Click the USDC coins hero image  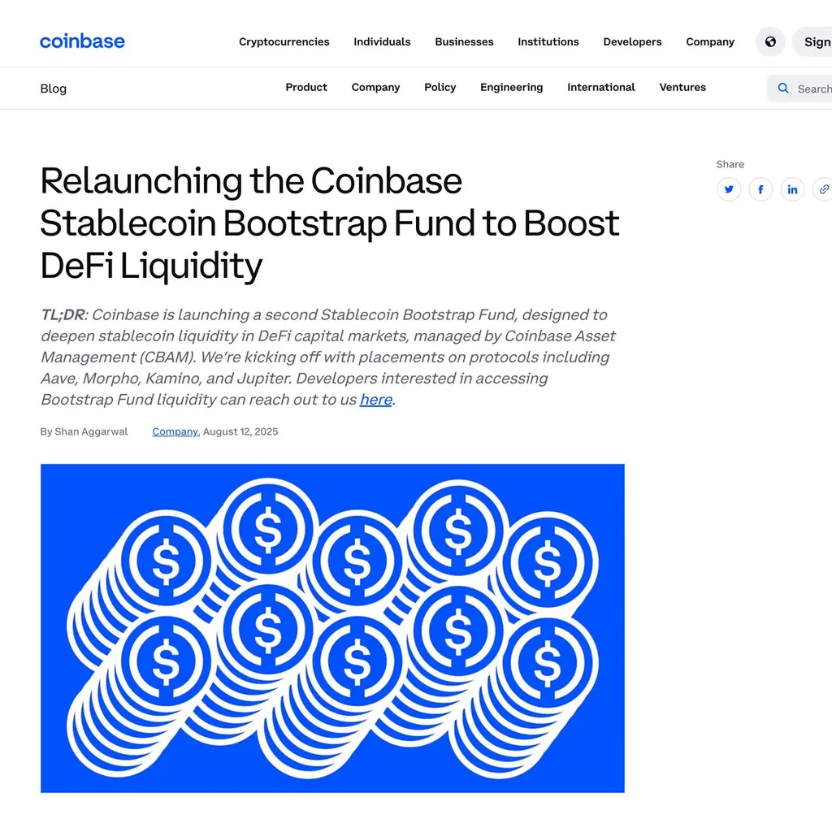(x=332, y=628)
